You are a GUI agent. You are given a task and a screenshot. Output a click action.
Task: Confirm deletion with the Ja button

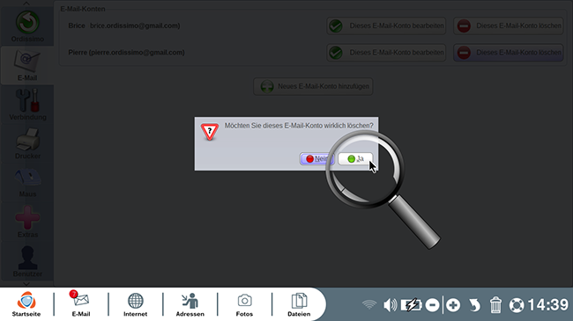click(x=355, y=158)
